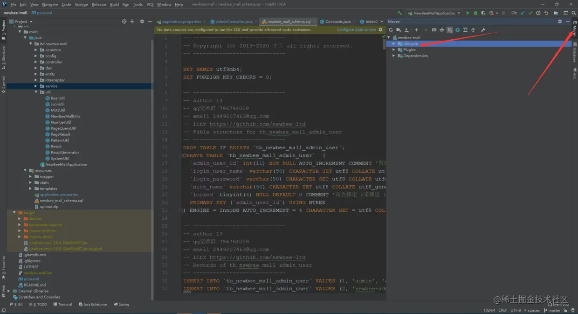Click the Configure data source link
578x314 pixels.
tap(356, 29)
